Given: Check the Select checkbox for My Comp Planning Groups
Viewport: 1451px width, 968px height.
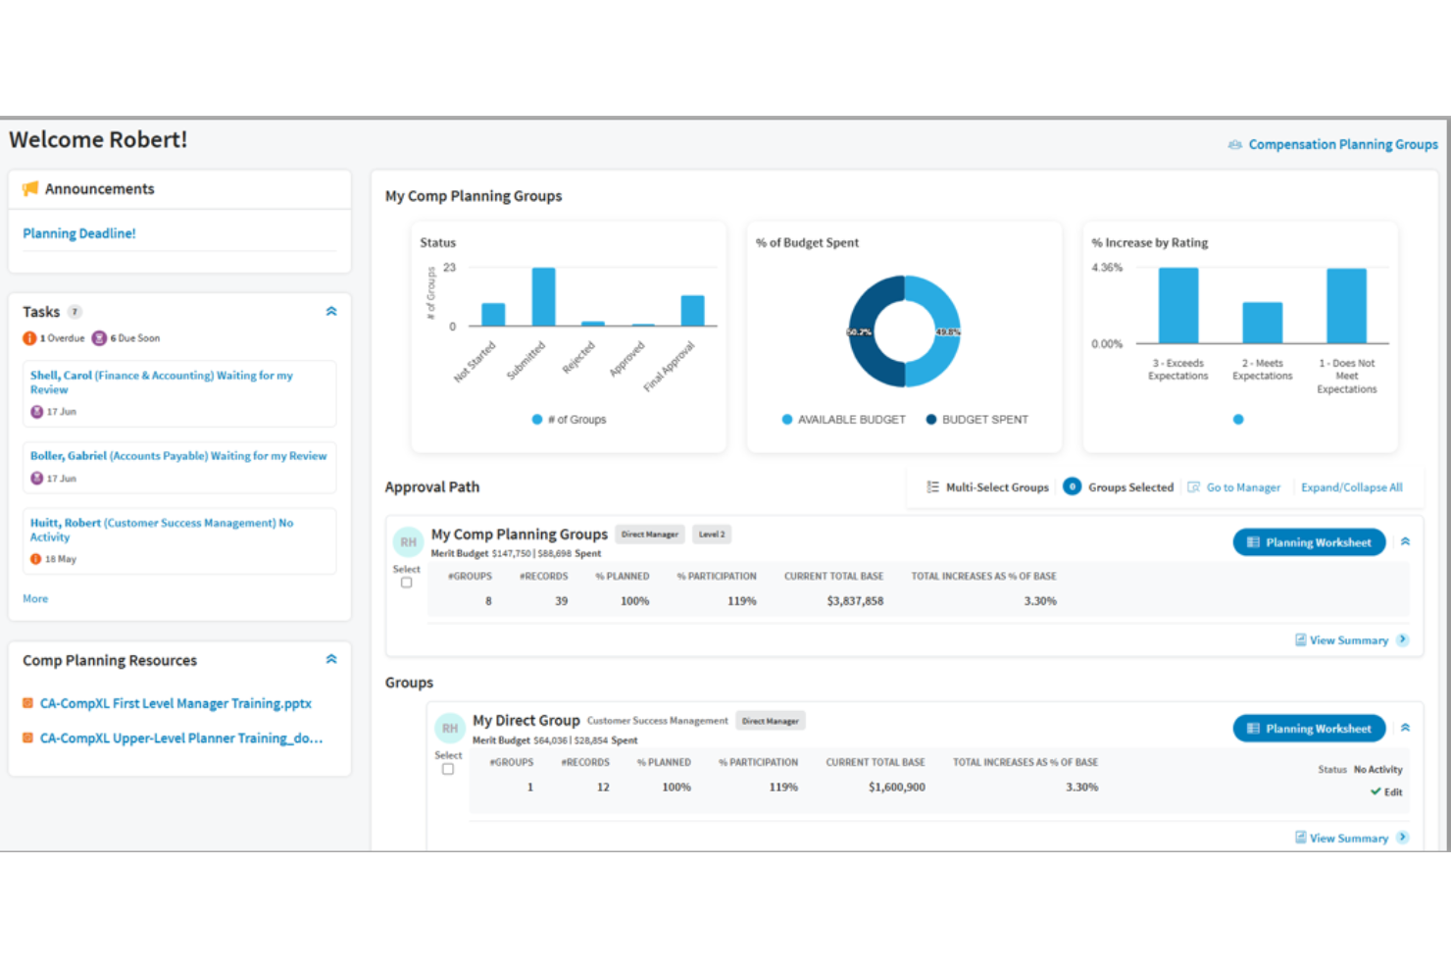Looking at the screenshot, I should pyautogui.click(x=407, y=582).
